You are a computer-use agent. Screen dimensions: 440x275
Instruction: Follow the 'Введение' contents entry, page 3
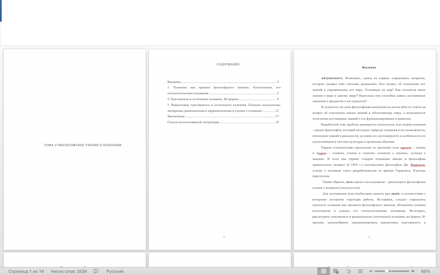click(223, 82)
